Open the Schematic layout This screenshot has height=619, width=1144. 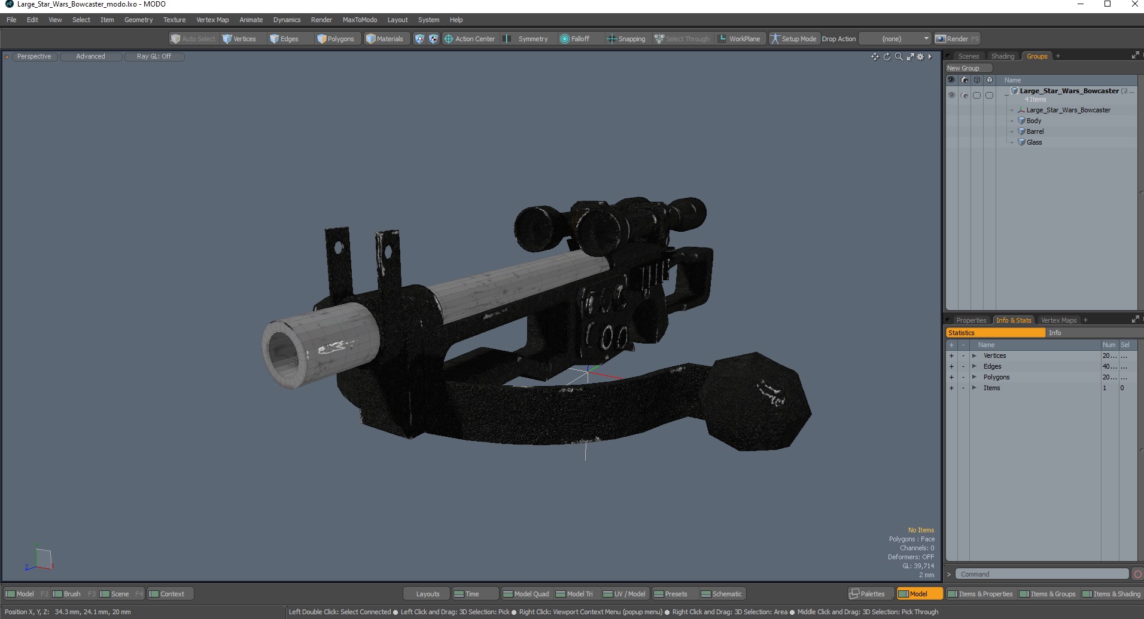click(722, 594)
